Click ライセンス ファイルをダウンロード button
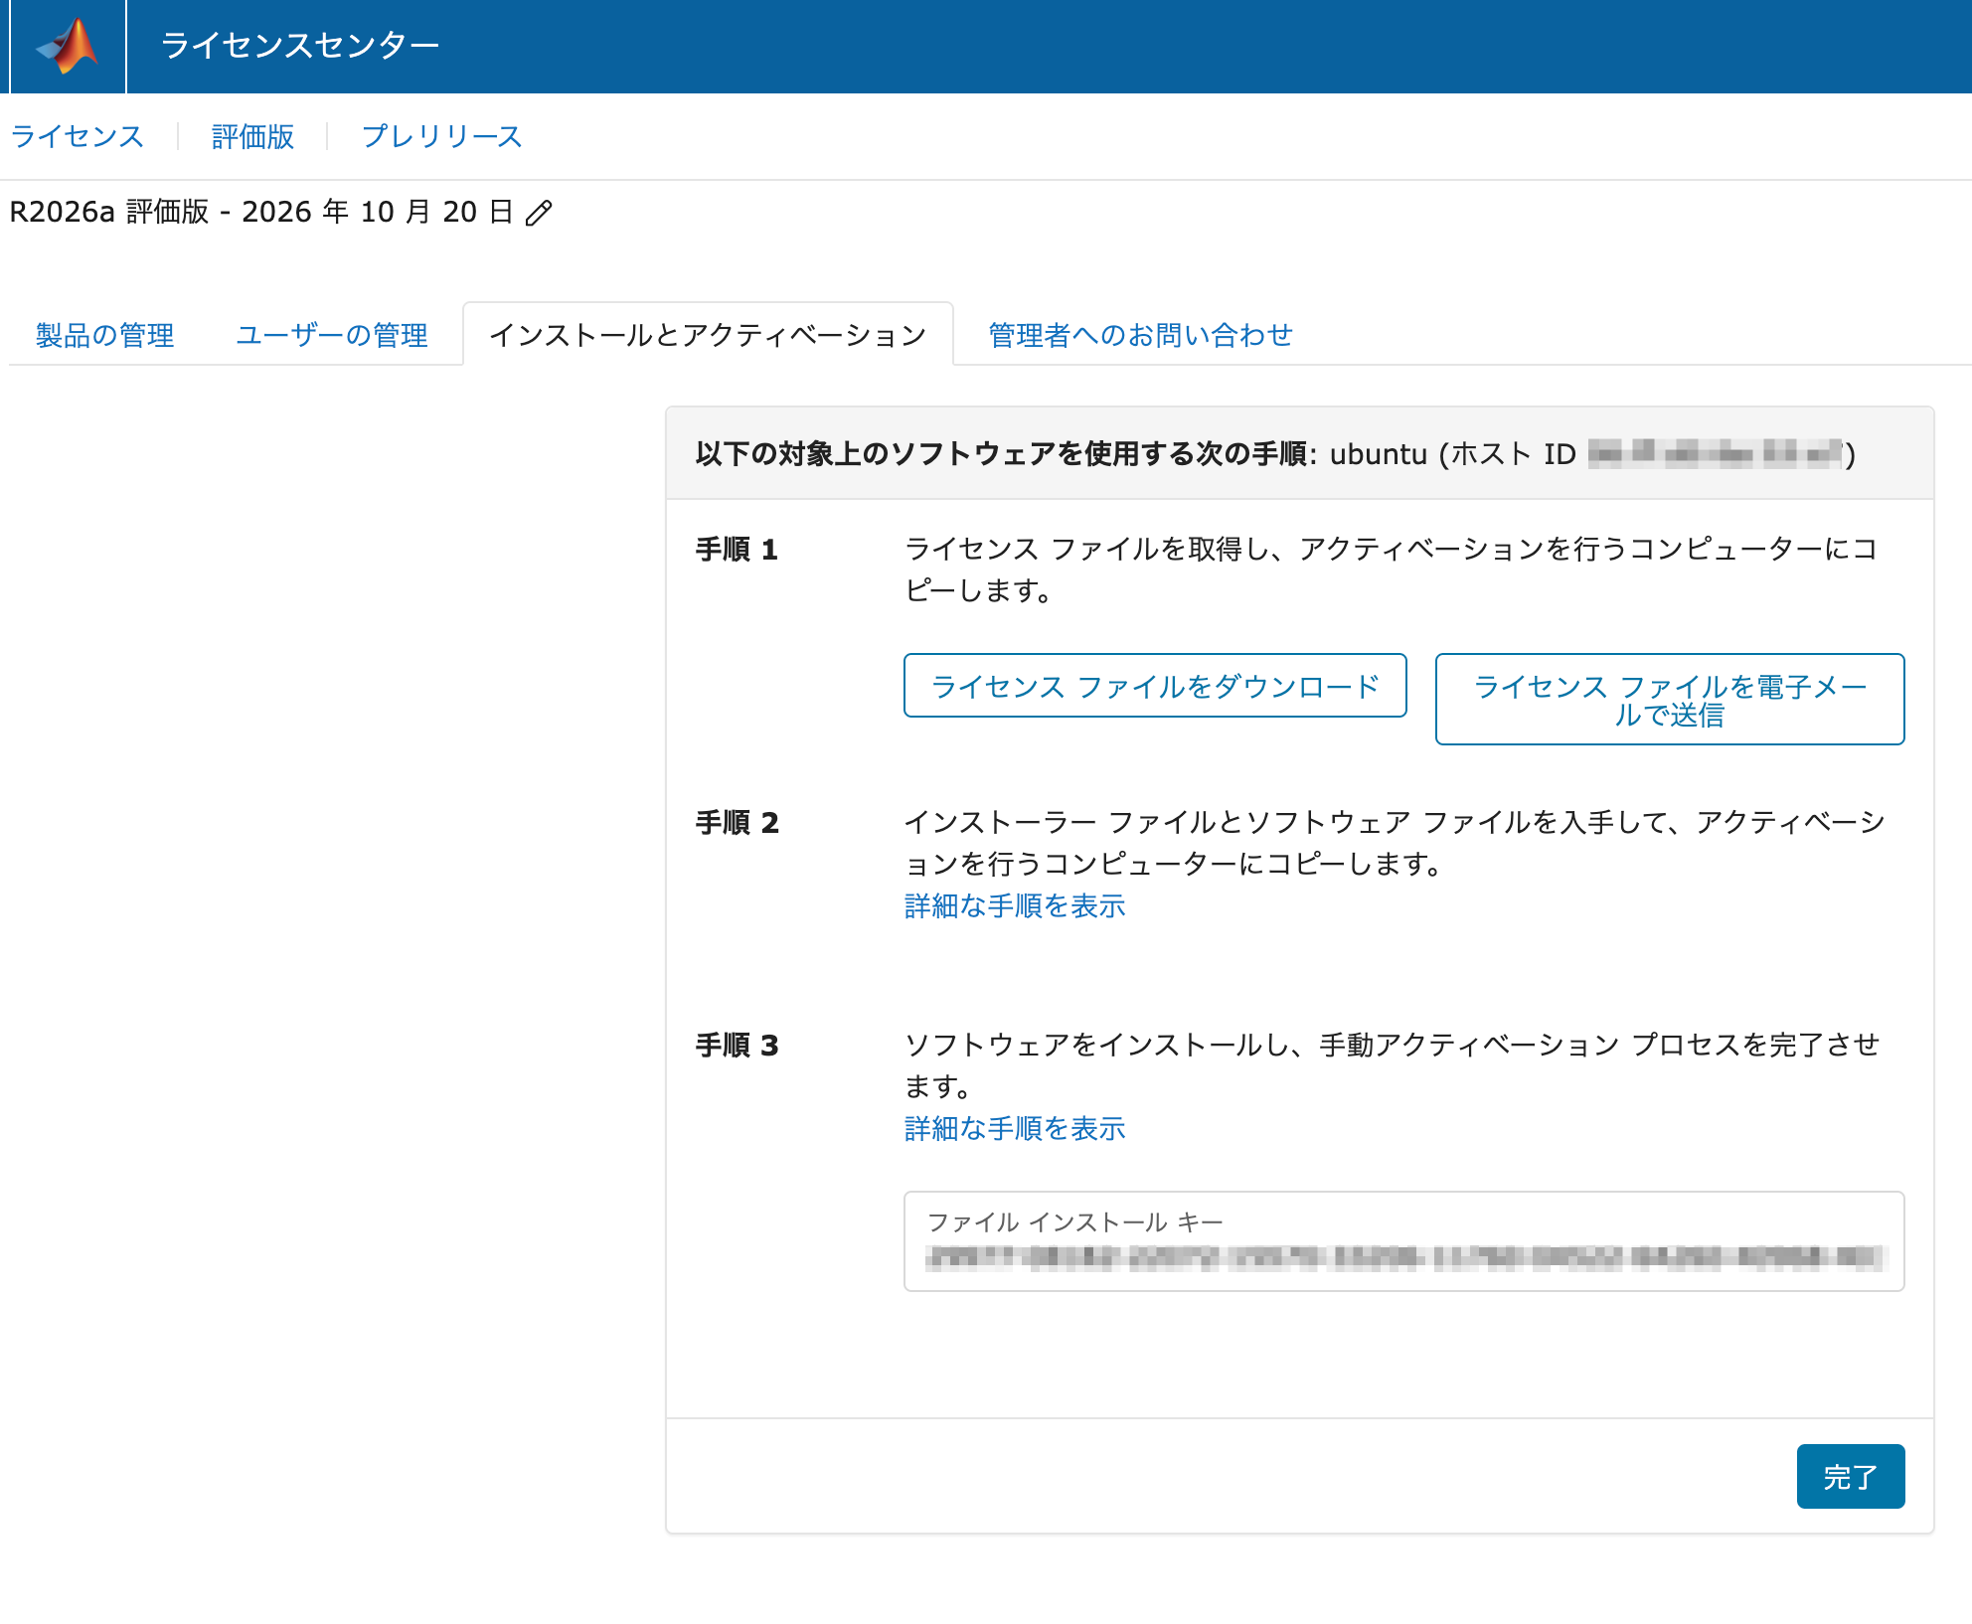Viewport: 1972px width, 1624px height. [x=1155, y=686]
